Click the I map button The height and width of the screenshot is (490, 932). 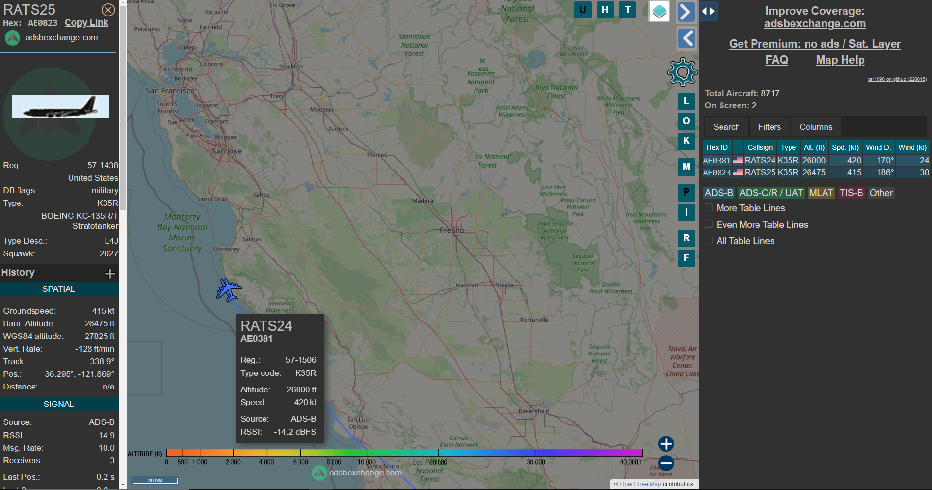pos(686,212)
